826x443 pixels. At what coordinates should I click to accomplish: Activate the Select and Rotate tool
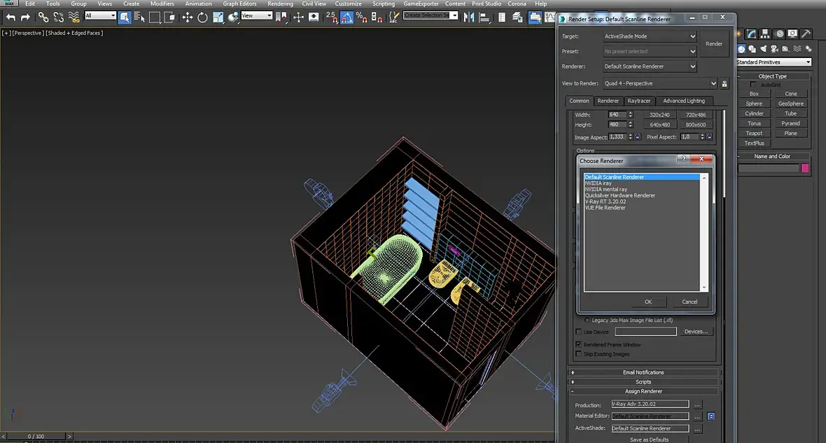[x=202, y=17]
